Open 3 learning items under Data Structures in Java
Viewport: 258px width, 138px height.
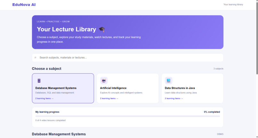pos(174,99)
